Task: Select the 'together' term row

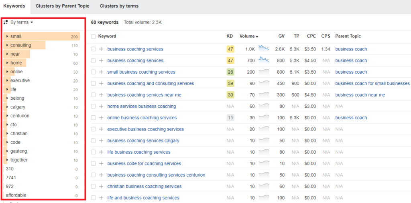Action: pyautogui.click(x=42, y=160)
